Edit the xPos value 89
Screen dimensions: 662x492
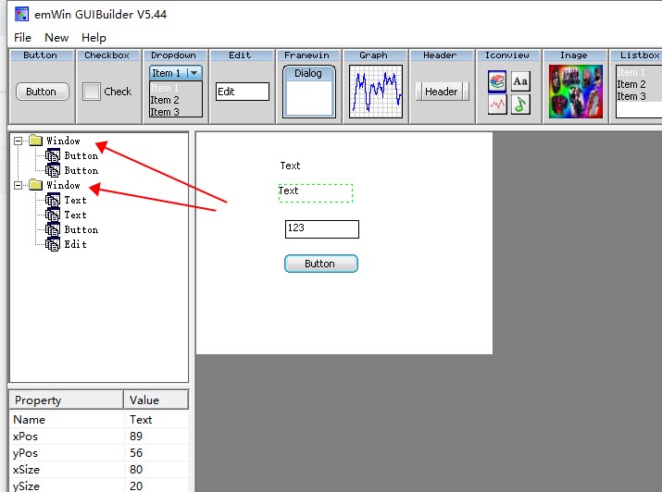[x=156, y=437]
